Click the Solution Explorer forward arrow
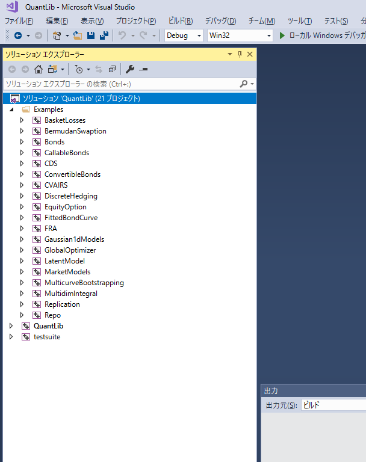This screenshot has height=462, width=366. coord(25,69)
